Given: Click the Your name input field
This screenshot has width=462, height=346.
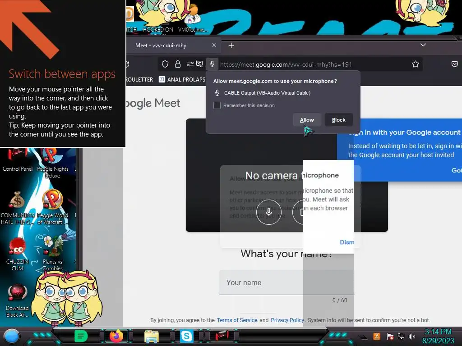Looking at the screenshot, I should coord(286,282).
